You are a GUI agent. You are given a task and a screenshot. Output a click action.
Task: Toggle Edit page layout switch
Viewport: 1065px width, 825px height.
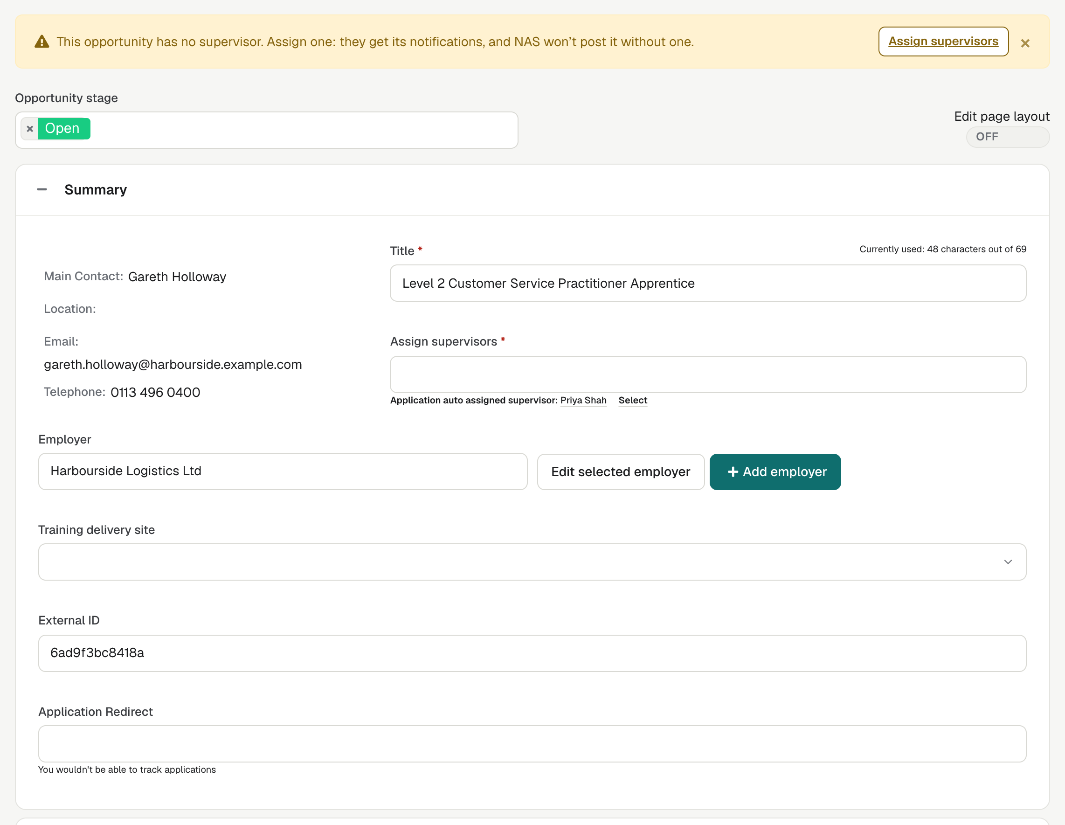coord(1008,137)
